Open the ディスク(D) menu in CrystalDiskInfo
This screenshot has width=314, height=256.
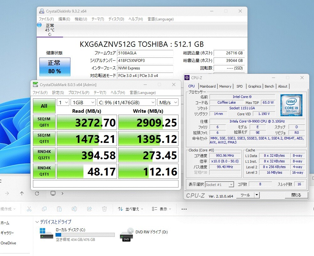pos(116,19)
